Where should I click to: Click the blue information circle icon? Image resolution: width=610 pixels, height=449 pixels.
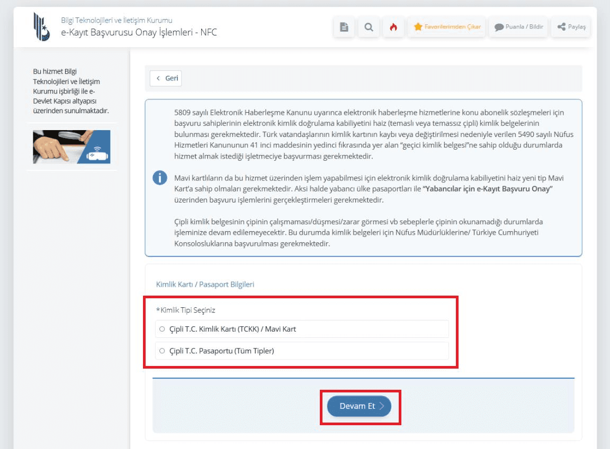pos(160,178)
